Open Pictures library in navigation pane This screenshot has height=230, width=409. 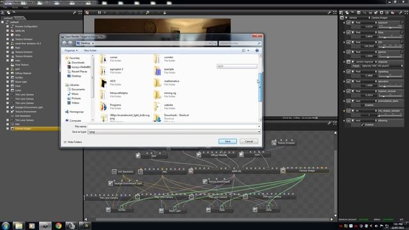click(76, 98)
